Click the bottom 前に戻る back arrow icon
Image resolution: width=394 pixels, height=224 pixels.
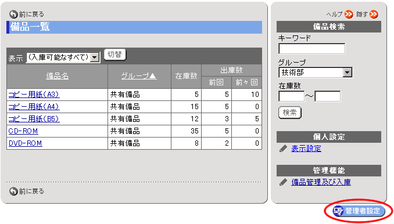click(13, 192)
